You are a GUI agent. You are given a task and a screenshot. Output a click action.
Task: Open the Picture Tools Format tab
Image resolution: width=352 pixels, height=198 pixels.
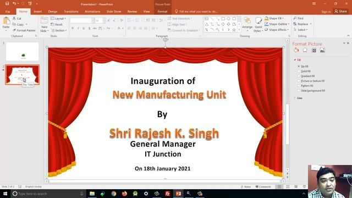tap(162, 12)
